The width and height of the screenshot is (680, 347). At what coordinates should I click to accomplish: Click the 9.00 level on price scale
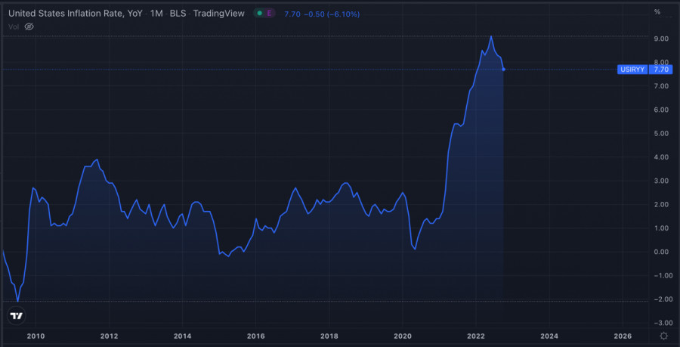point(660,39)
